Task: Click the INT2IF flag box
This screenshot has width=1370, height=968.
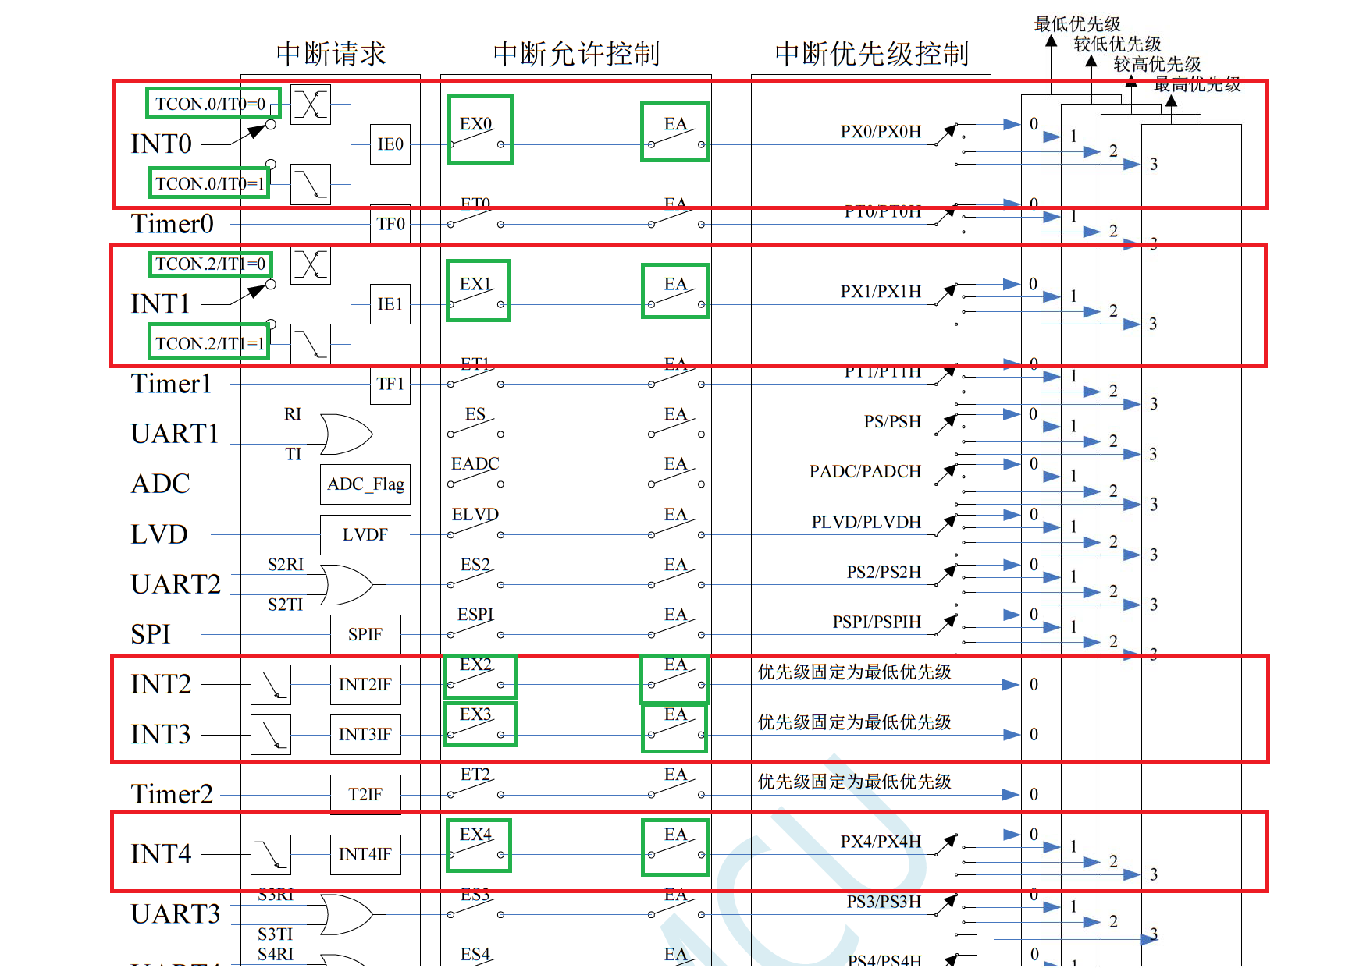Action: point(365,685)
